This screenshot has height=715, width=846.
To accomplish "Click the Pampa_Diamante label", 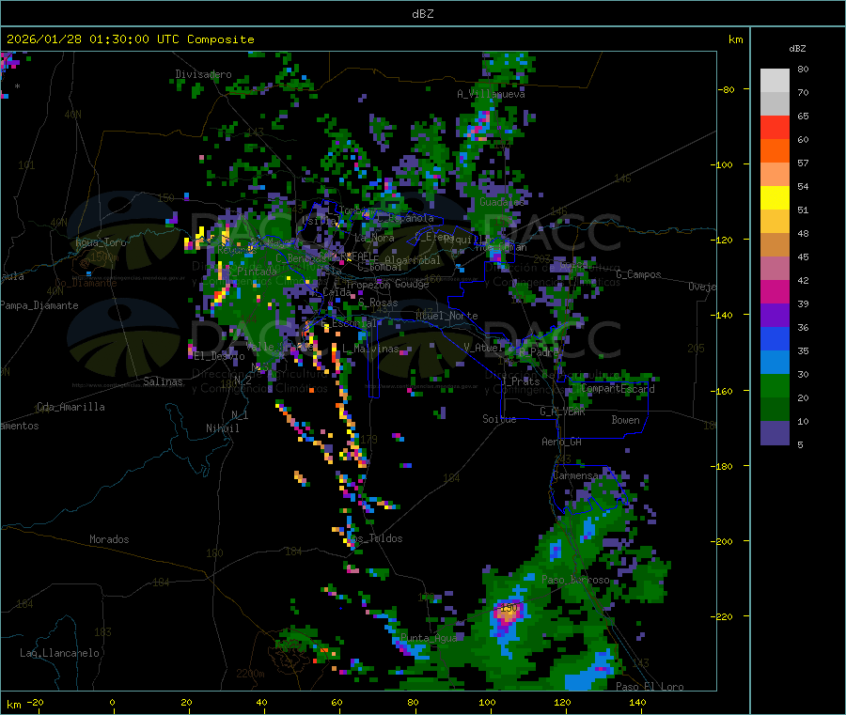I will 39,305.
